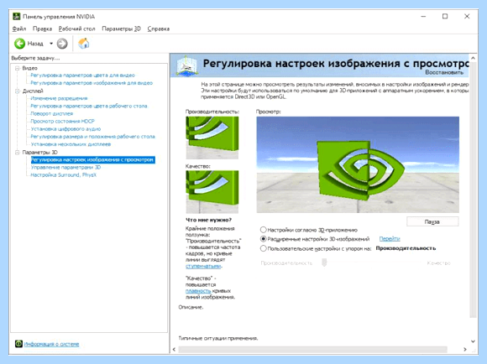
Task: Click the Перейти link
Action: click(390, 239)
